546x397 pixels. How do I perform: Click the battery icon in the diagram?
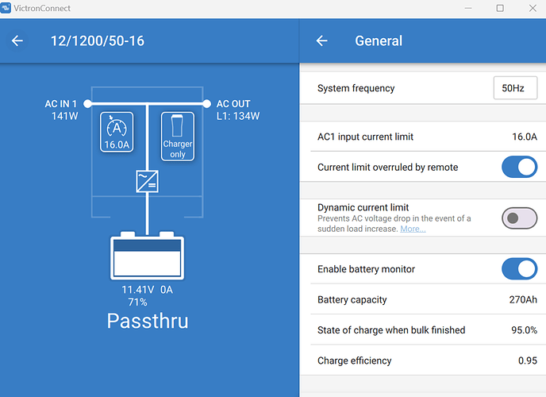pyautogui.click(x=147, y=256)
